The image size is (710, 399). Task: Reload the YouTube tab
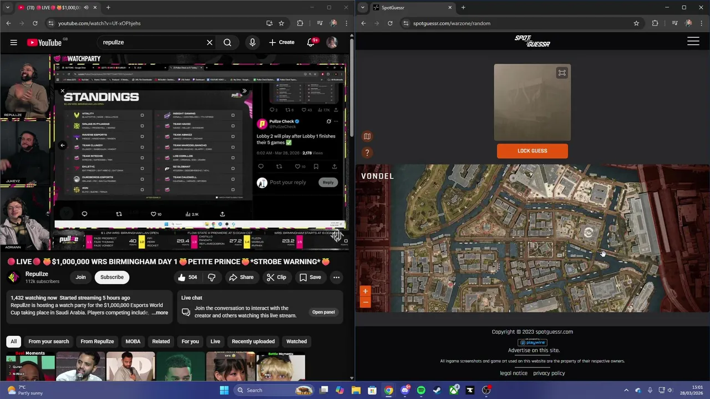coord(35,23)
